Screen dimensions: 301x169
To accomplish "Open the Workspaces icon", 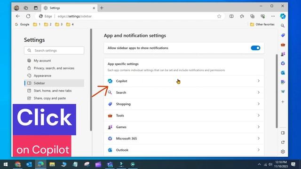I will coord(26,8).
